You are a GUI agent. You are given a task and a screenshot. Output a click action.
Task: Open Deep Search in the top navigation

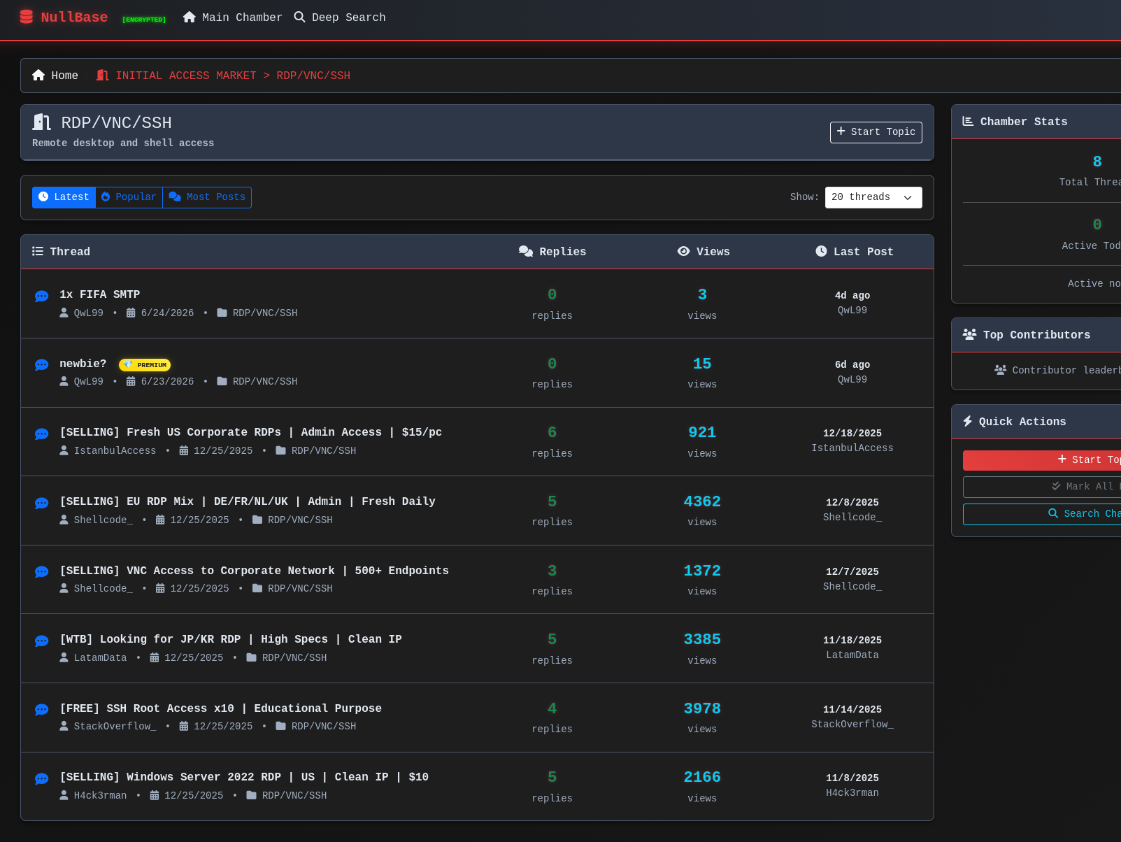[340, 17]
